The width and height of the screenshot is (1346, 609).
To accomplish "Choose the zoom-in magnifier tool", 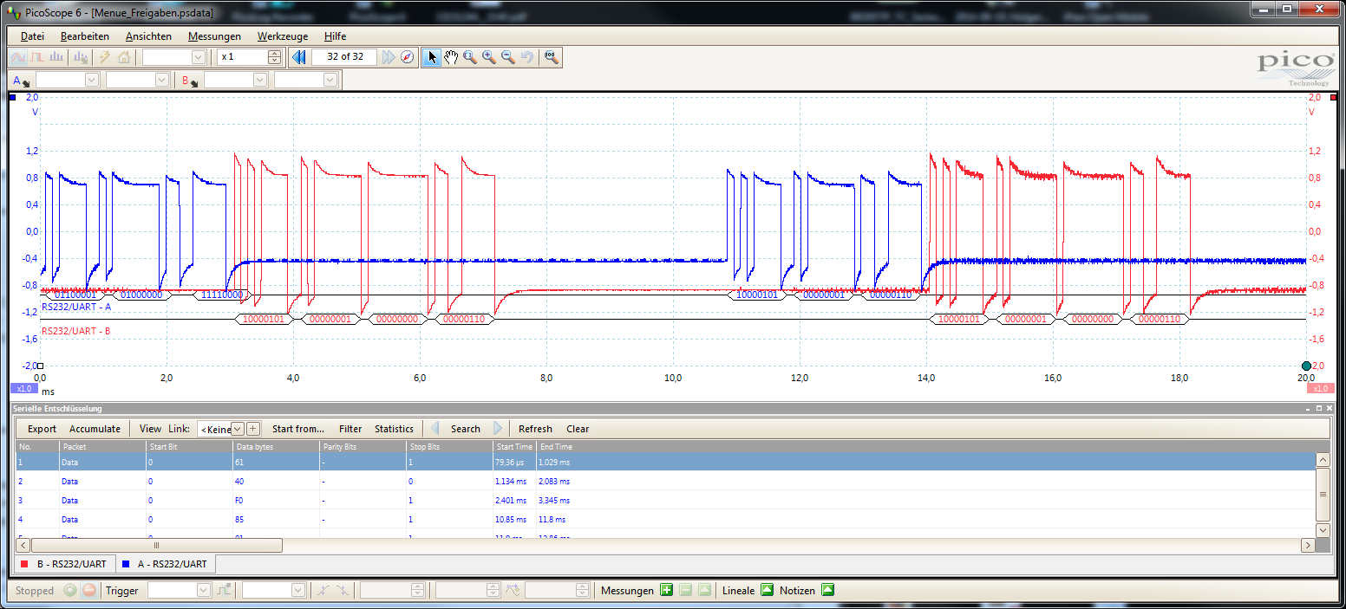I will (489, 57).
